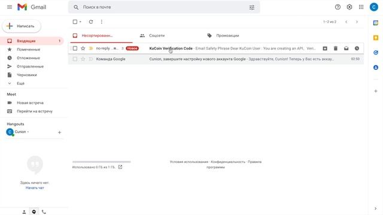Archive the KuCoin email
This screenshot has height=215, width=383.
325,48
